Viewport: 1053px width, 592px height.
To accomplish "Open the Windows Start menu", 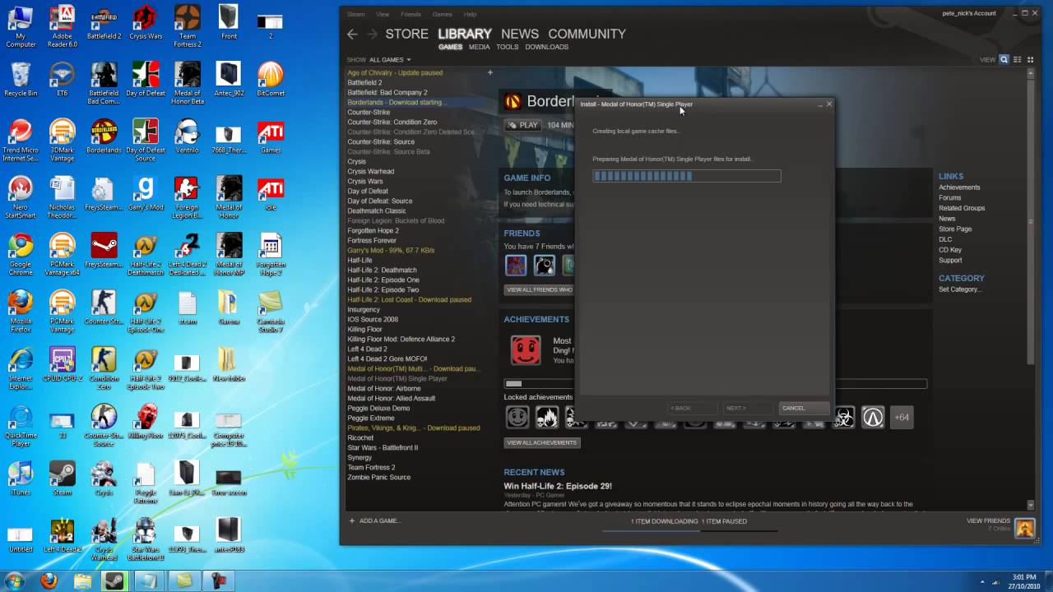I will click(x=16, y=580).
